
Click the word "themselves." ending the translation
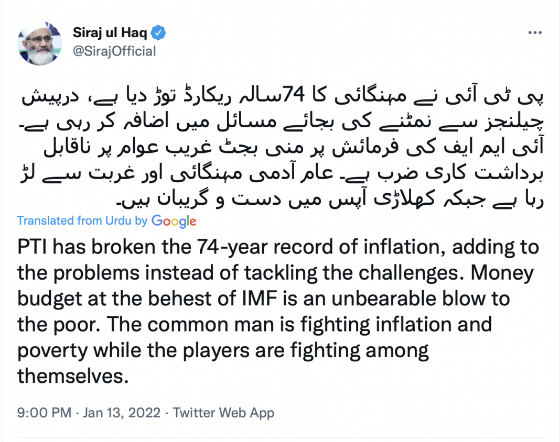(73, 375)
